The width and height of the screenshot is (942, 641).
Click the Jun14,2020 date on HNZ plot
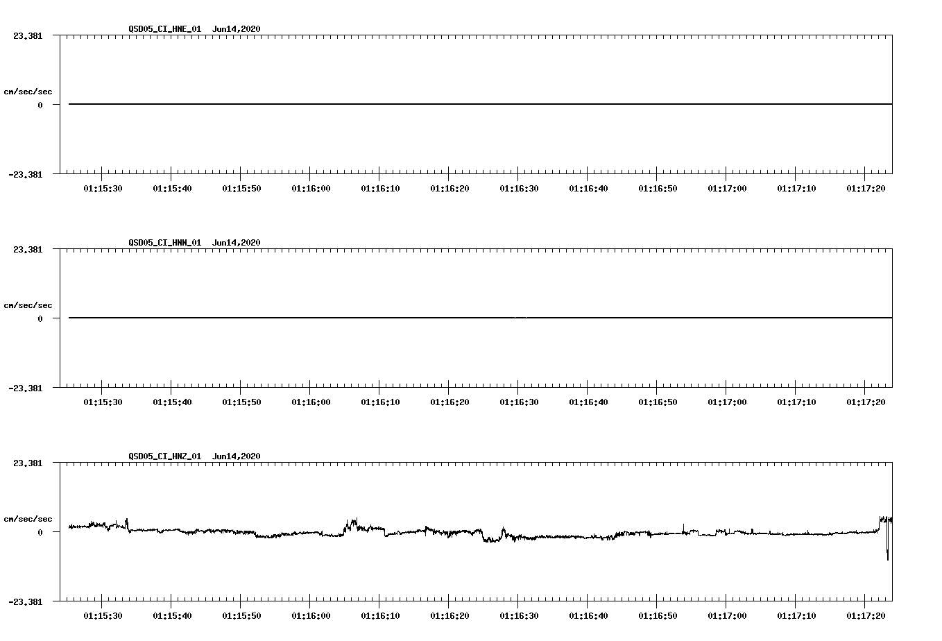[x=237, y=456]
